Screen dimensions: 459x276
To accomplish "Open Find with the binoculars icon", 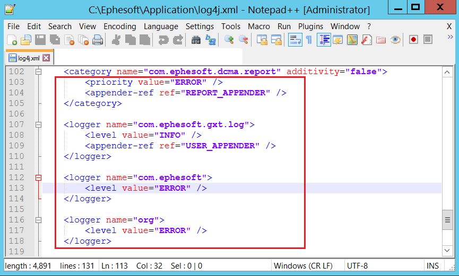I will coord(196,40).
